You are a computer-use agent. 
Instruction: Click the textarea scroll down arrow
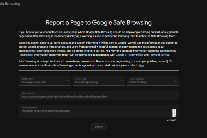coord(174,112)
